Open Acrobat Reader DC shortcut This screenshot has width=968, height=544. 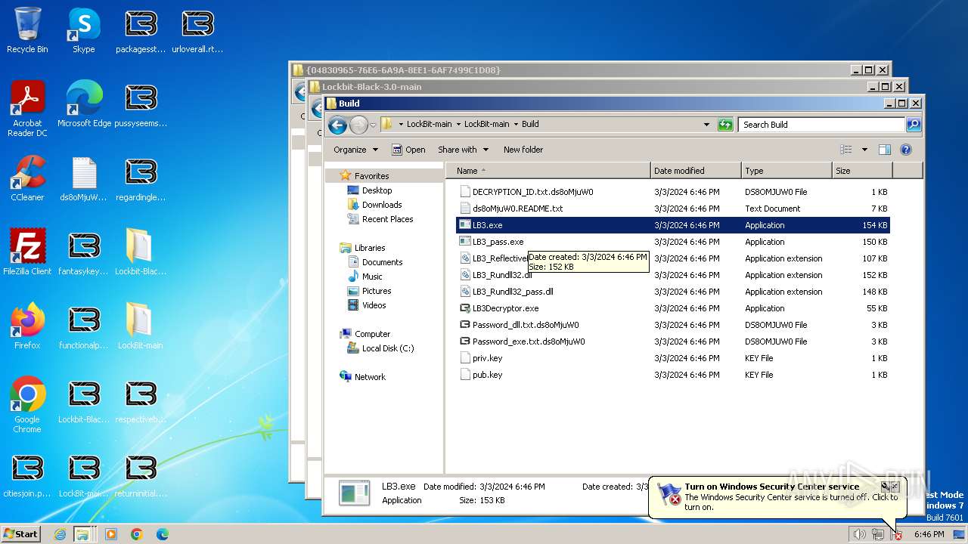point(27,109)
